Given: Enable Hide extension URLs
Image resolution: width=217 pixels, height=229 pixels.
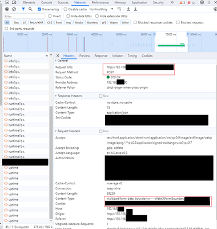Looking at the screenshot, I should 97,16.
